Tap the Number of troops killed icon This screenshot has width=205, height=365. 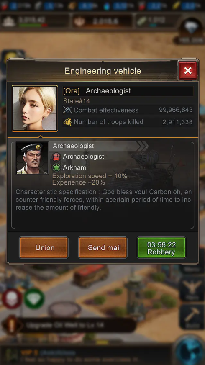(x=68, y=122)
